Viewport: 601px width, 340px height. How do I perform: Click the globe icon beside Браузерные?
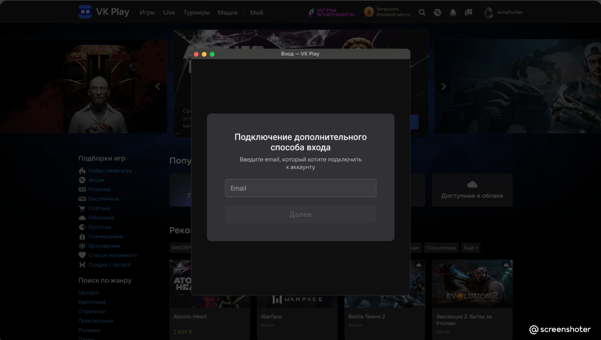[x=82, y=246]
